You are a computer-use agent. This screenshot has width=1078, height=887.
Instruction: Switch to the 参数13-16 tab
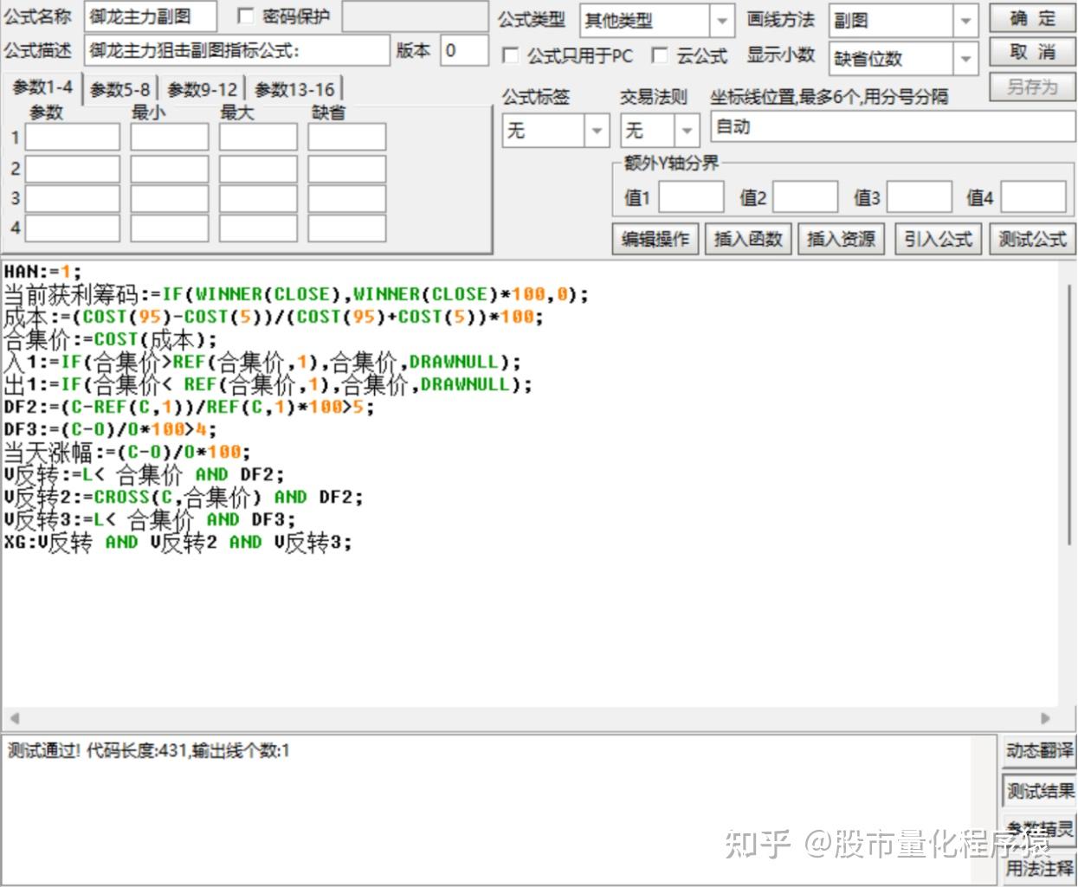(294, 89)
